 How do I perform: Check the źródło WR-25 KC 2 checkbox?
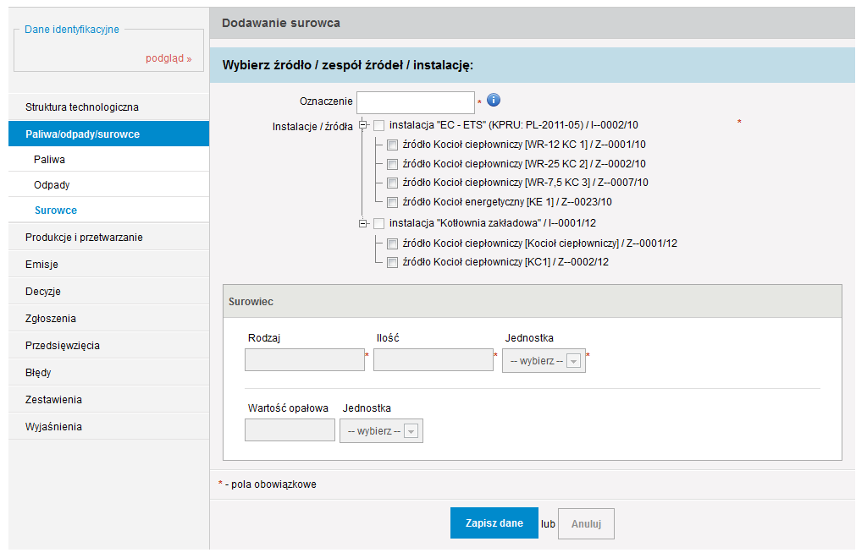tap(392, 165)
